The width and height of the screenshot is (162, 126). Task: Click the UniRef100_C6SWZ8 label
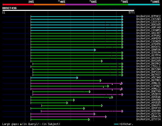click(x=148, y=41)
